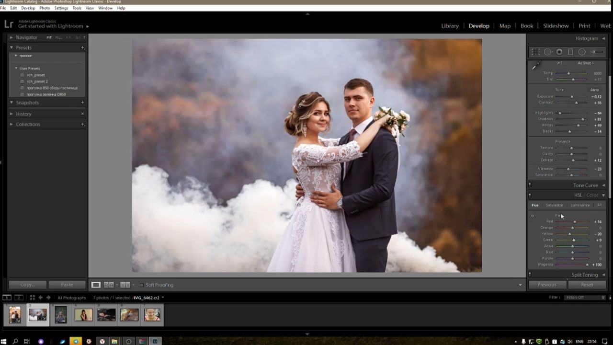This screenshot has height=345, width=613.
Task: Switch to the Map module
Action: pos(505,26)
